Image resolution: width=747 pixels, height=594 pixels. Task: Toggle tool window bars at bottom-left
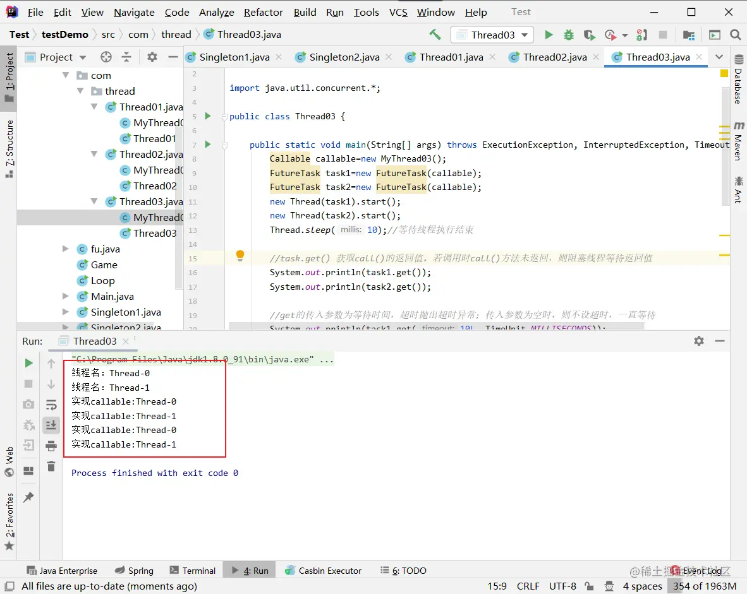tap(9, 586)
